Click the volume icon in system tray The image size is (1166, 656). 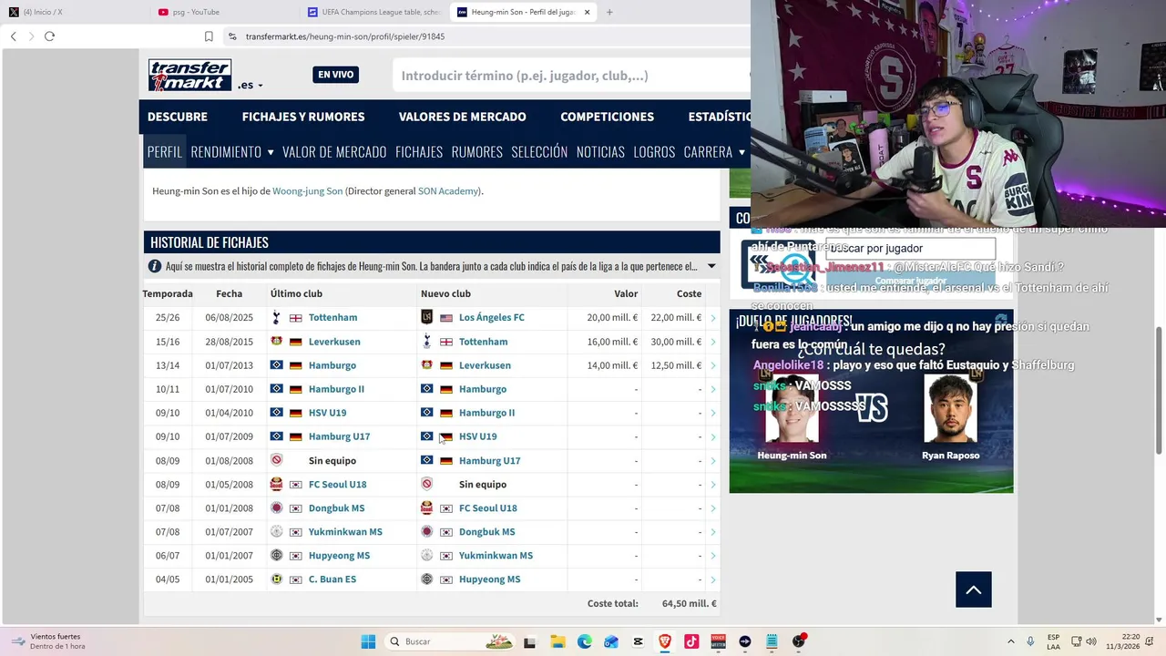tap(1091, 641)
